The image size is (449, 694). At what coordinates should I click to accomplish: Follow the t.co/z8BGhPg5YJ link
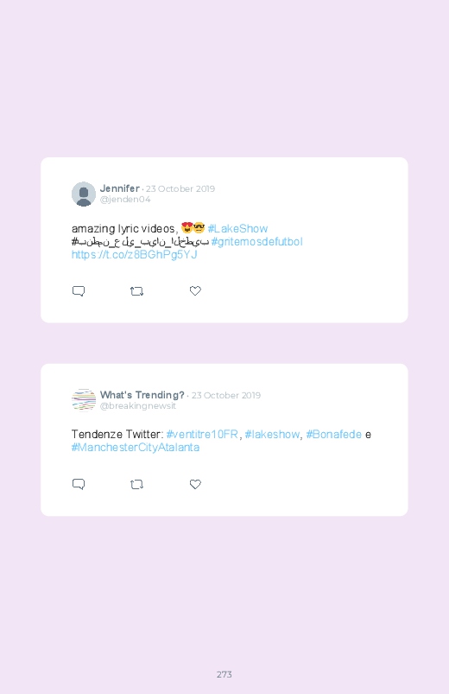click(x=134, y=254)
